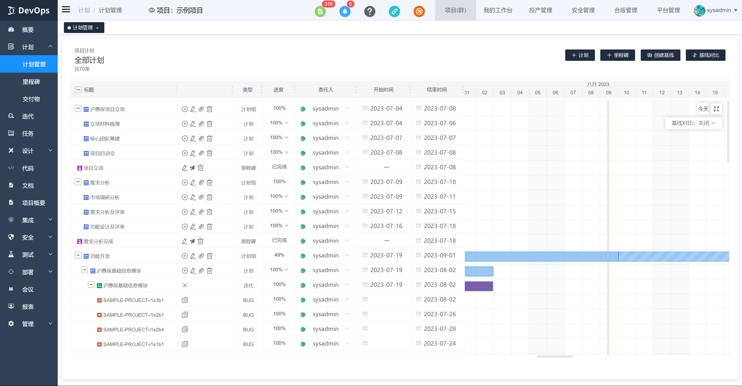Click the publish paper-plane icon for 项目立项 milestone
742x386 pixels.
tap(192, 168)
